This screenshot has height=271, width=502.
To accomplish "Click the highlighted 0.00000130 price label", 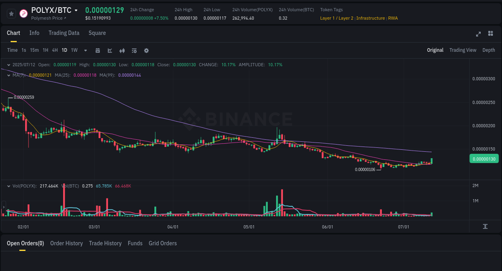I will point(484,159).
